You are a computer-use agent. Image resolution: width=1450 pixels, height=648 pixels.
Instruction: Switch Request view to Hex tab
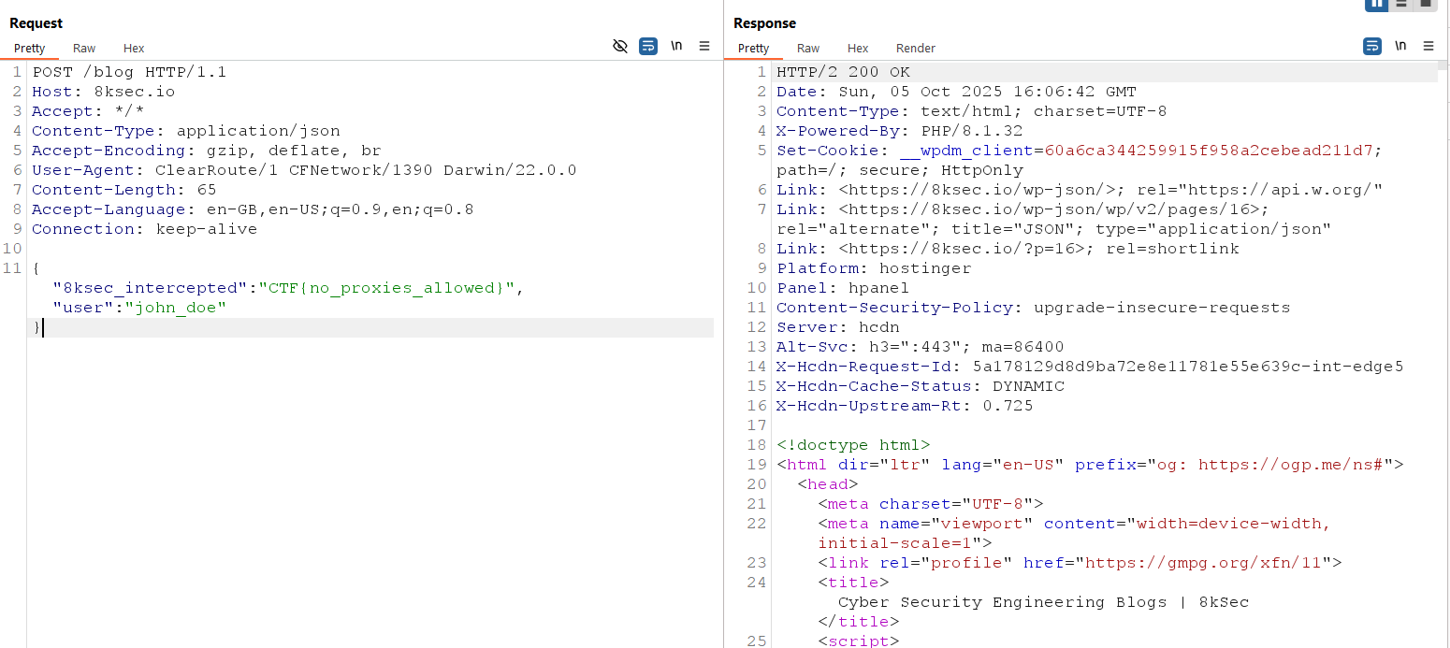tap(134, 48)
